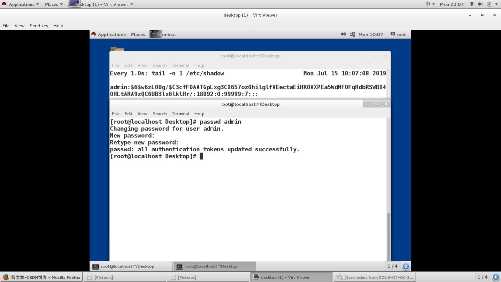Viewport: 501px width, 282px height.
Task: Open View menu in background terminal
Action: (142, 65)
